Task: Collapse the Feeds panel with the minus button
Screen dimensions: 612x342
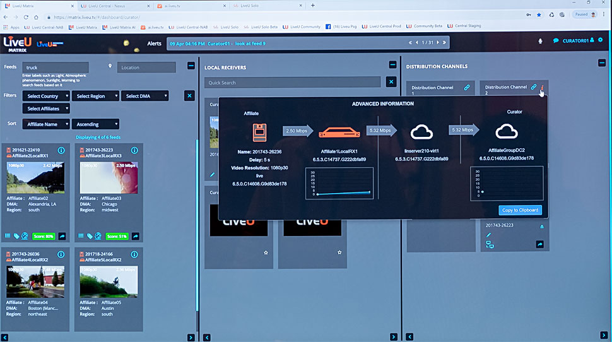Action: point(191,66)
